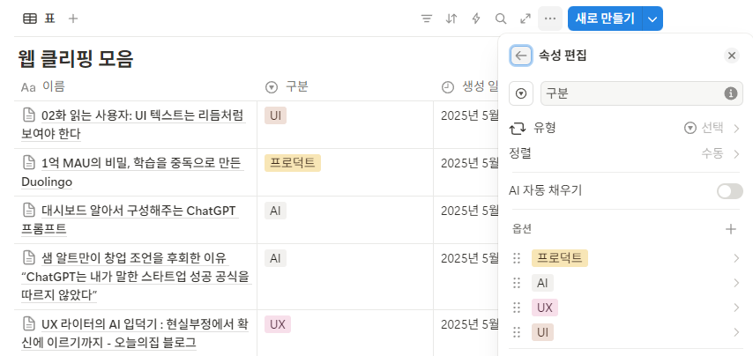Viewport: 753px width, 356px height.
Task: Click the select-type icon in 구분 column header
Action: 272,87
